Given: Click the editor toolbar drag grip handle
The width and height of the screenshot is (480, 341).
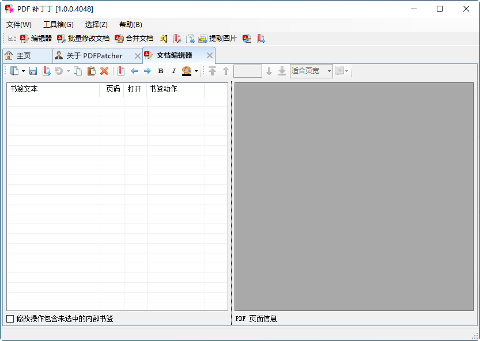Looking at the screenshot, I should [x=6, y=71].
